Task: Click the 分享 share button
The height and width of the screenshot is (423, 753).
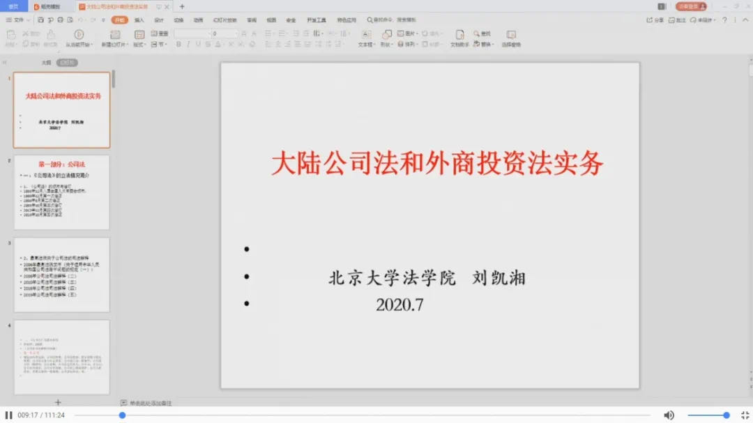Action: tap(656, 20)
